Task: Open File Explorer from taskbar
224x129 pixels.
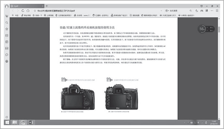Action: 15,122
